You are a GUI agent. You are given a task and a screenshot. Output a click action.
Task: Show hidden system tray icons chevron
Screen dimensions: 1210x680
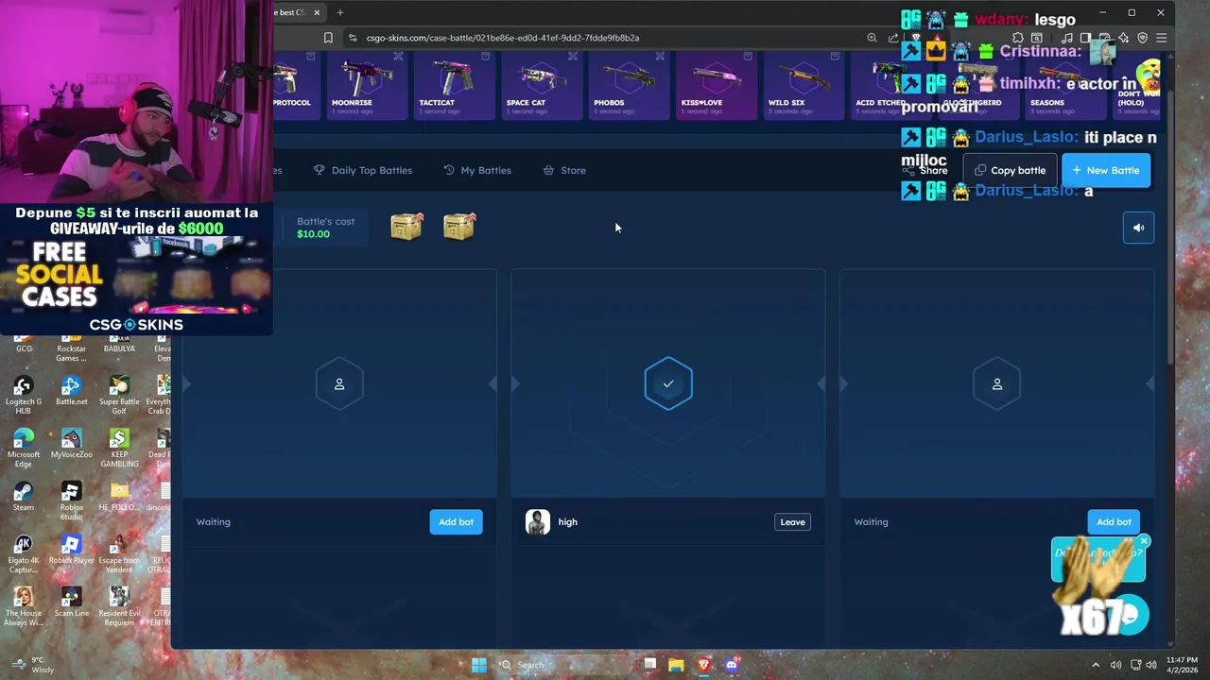coord(1096,665)
